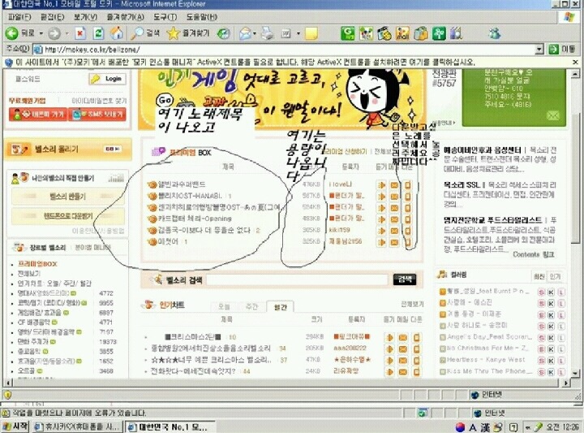The image size is (584, 433).
Task: Click the Refresh page icon
Action: pos(98,33)
